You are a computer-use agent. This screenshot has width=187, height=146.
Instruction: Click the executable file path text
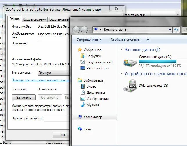41,64
